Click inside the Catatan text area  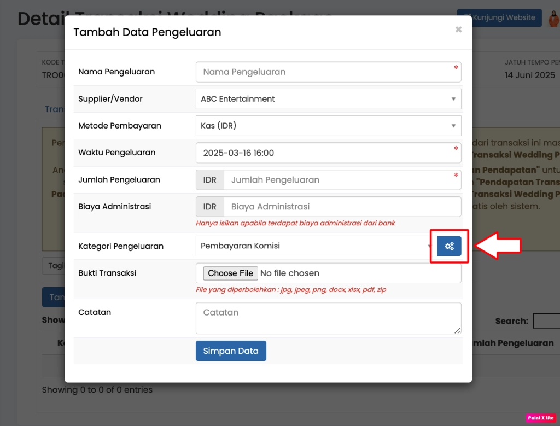tap(328, 318)
